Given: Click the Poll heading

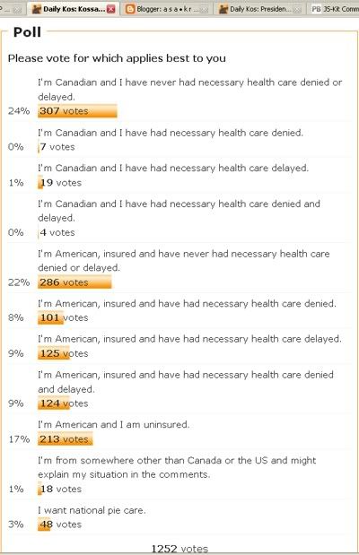Looking at the screenshot, I should (27, 32).
